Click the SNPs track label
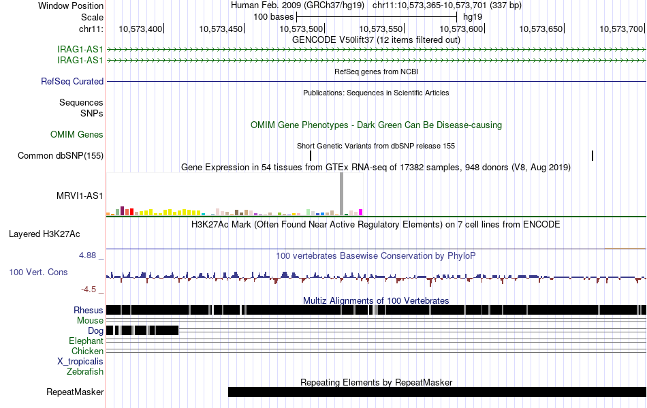The height and width of the screenshot is (408, 647). [92, 113]
